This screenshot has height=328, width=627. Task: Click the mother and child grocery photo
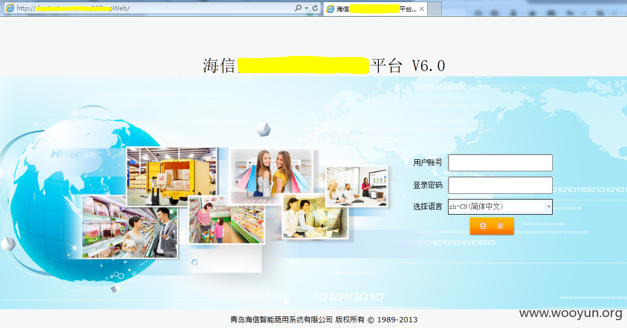coord(226,220)
